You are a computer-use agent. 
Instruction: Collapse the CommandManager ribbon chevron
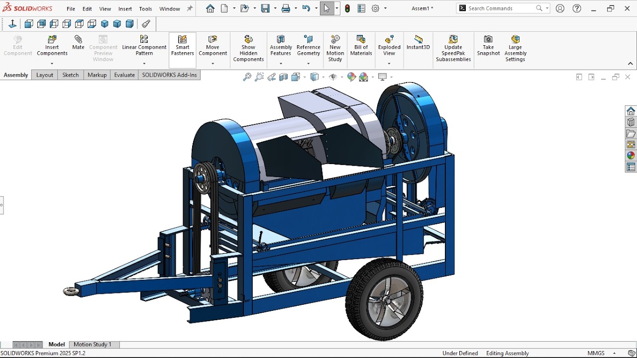point(631,64)
